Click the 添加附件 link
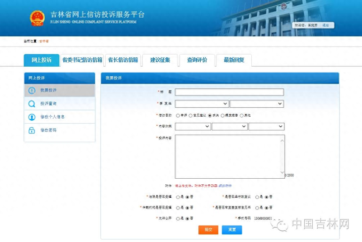The height and width of the screenshot is (242, 362). (225, 186)
